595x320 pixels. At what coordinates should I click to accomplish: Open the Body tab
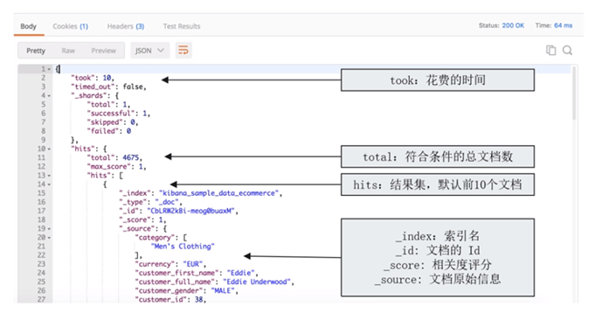(29, 26)
